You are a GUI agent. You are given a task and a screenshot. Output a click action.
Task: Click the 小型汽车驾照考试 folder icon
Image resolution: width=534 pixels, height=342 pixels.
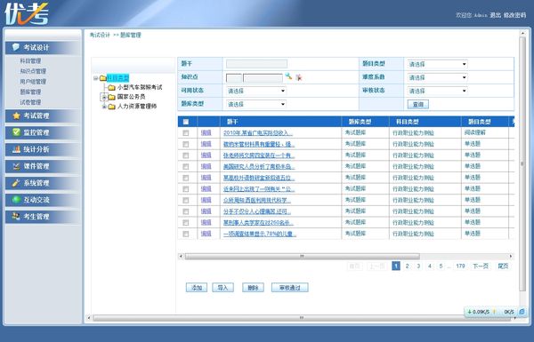click(x=111, y=88)
